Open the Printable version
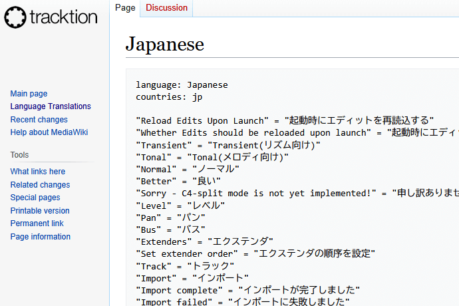This screenshot has width=459, height=306. coord(40,211)
